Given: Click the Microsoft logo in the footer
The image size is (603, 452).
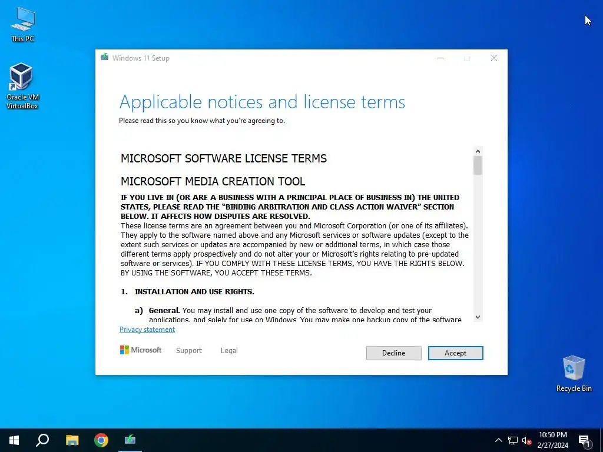Looking at the screenshot, I should click(141, 350).
